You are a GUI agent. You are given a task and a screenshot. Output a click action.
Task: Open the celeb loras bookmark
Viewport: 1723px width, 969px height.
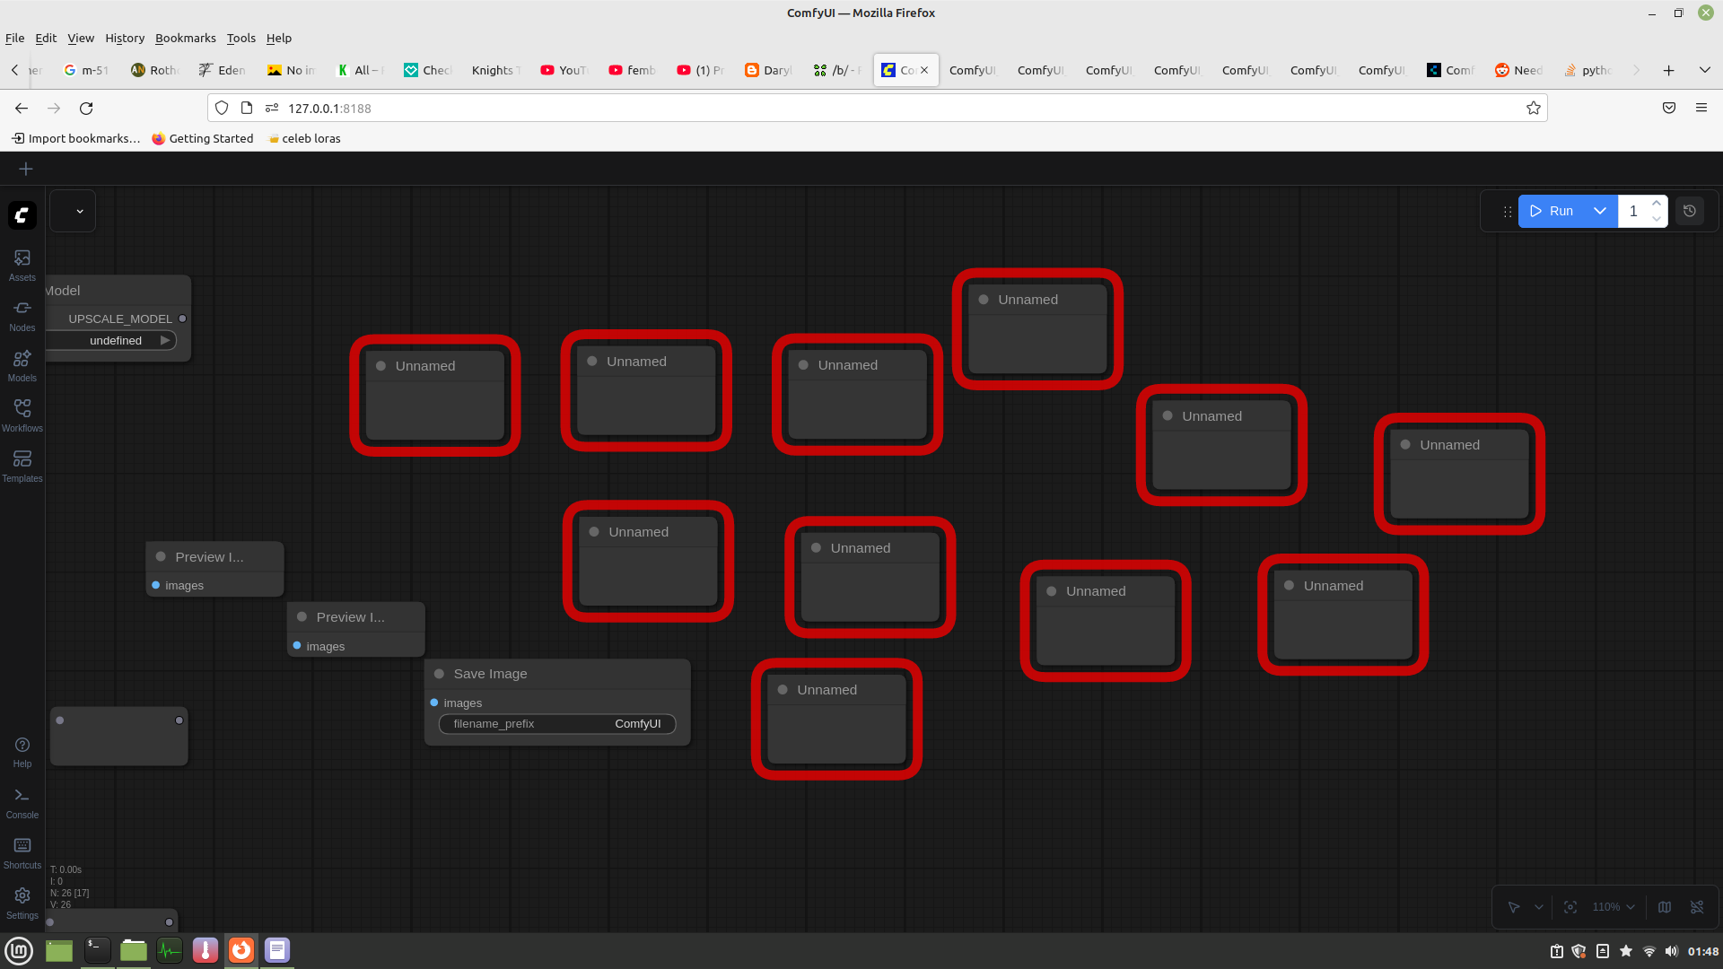point(305,138)
